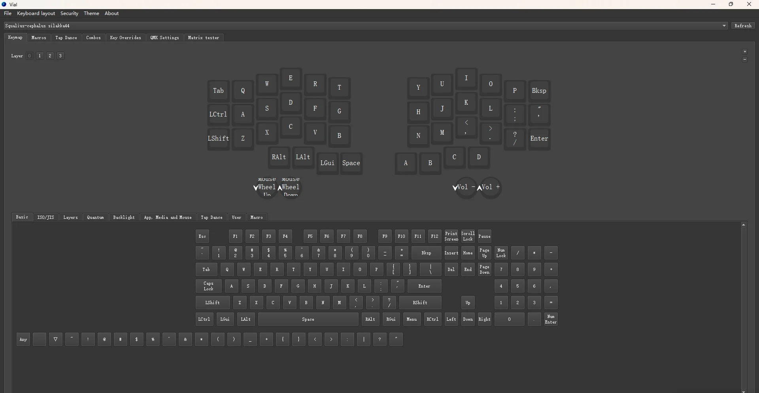Switch to layer 1
This screenshot has height=393, width=759.
pyautogui.click(x=40, y=56)
